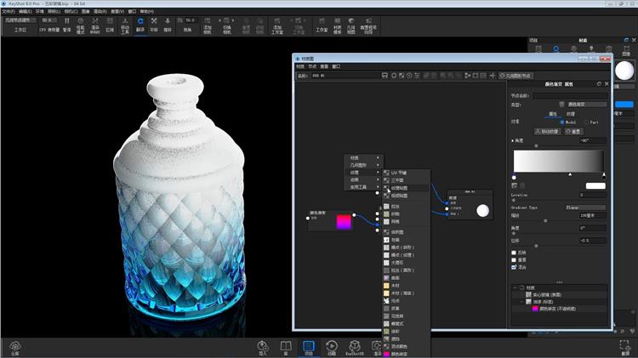Open the 库 library icon in bottom bar
The height and width of the screenshot is (358, 638).
click(286, 347)
